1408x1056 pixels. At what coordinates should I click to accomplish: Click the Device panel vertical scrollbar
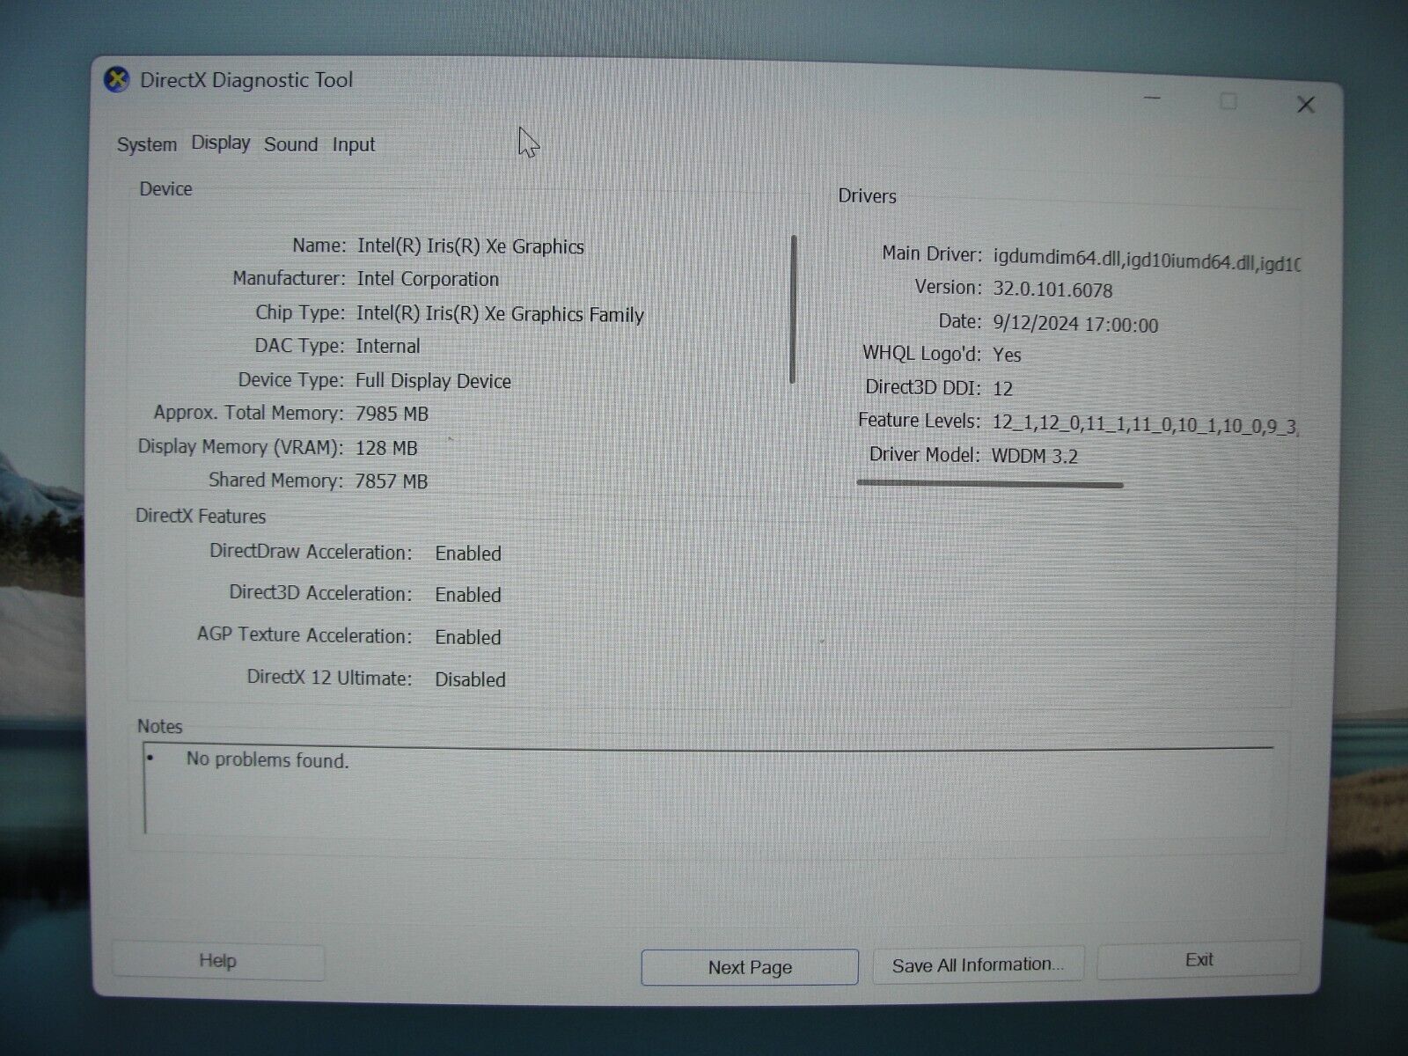tap(793, 309)
